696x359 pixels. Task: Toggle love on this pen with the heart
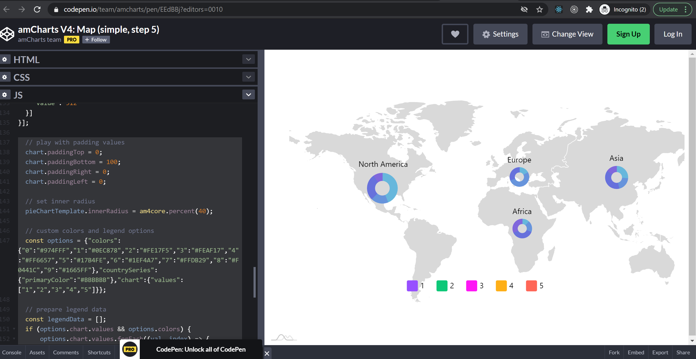(455, 34)
